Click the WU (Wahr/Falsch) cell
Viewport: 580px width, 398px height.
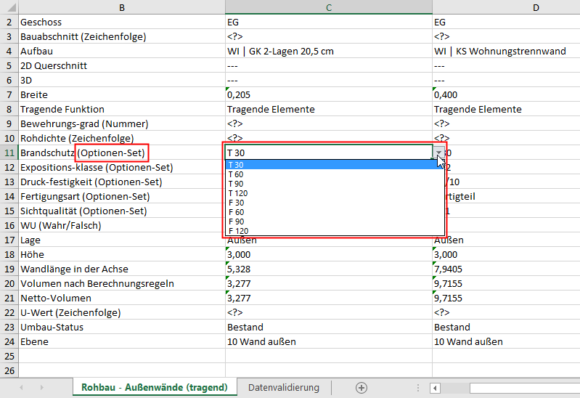point(122,225)
